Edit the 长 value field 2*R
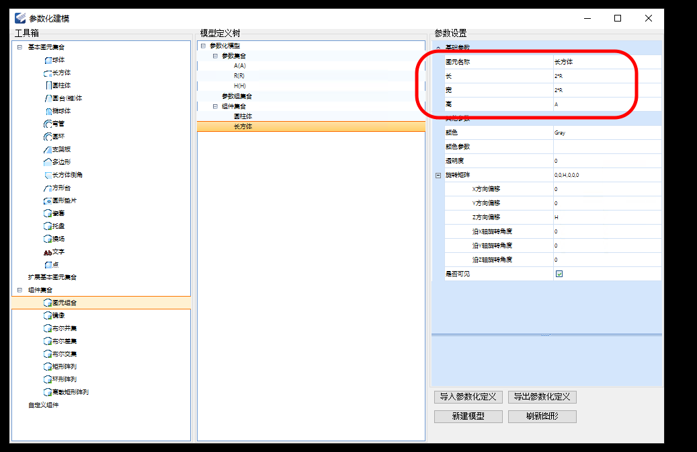This screenshot has width=697, height=452. 607,76
